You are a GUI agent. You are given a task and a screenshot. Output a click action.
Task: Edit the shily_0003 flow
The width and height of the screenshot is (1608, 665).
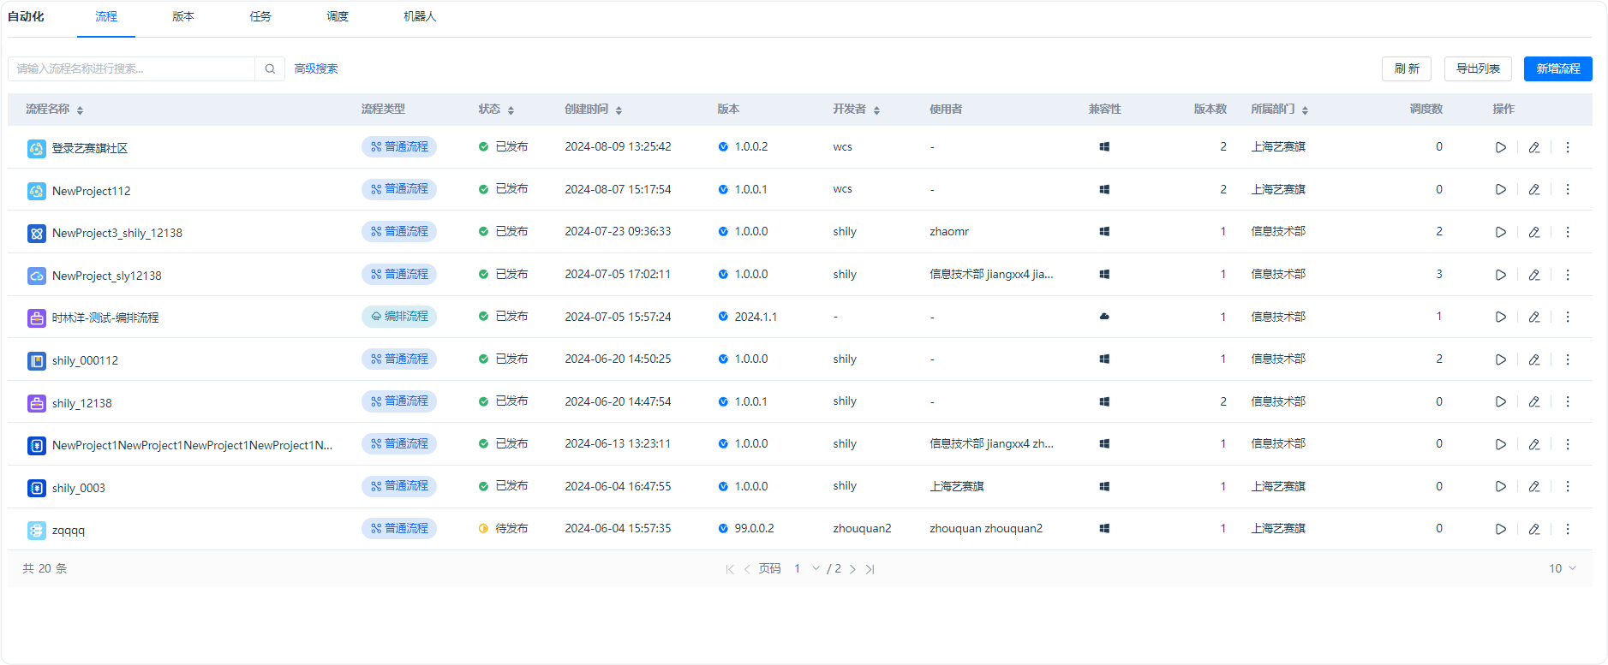click(x=1533, y=486)
